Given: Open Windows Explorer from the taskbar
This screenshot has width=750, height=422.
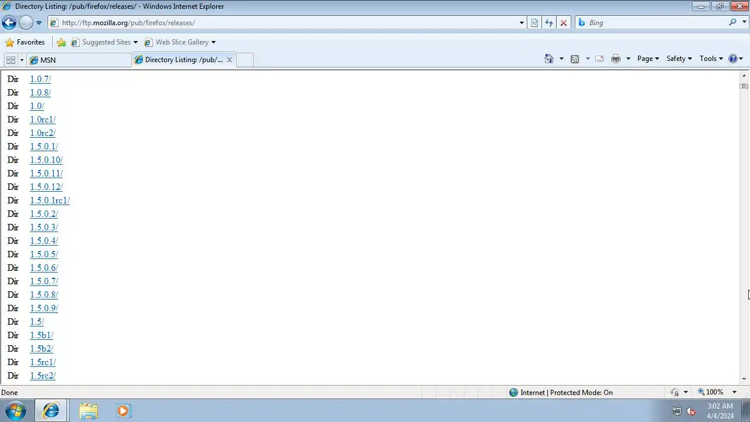Looking at the screenshot, I should click(x=88, y=411).
